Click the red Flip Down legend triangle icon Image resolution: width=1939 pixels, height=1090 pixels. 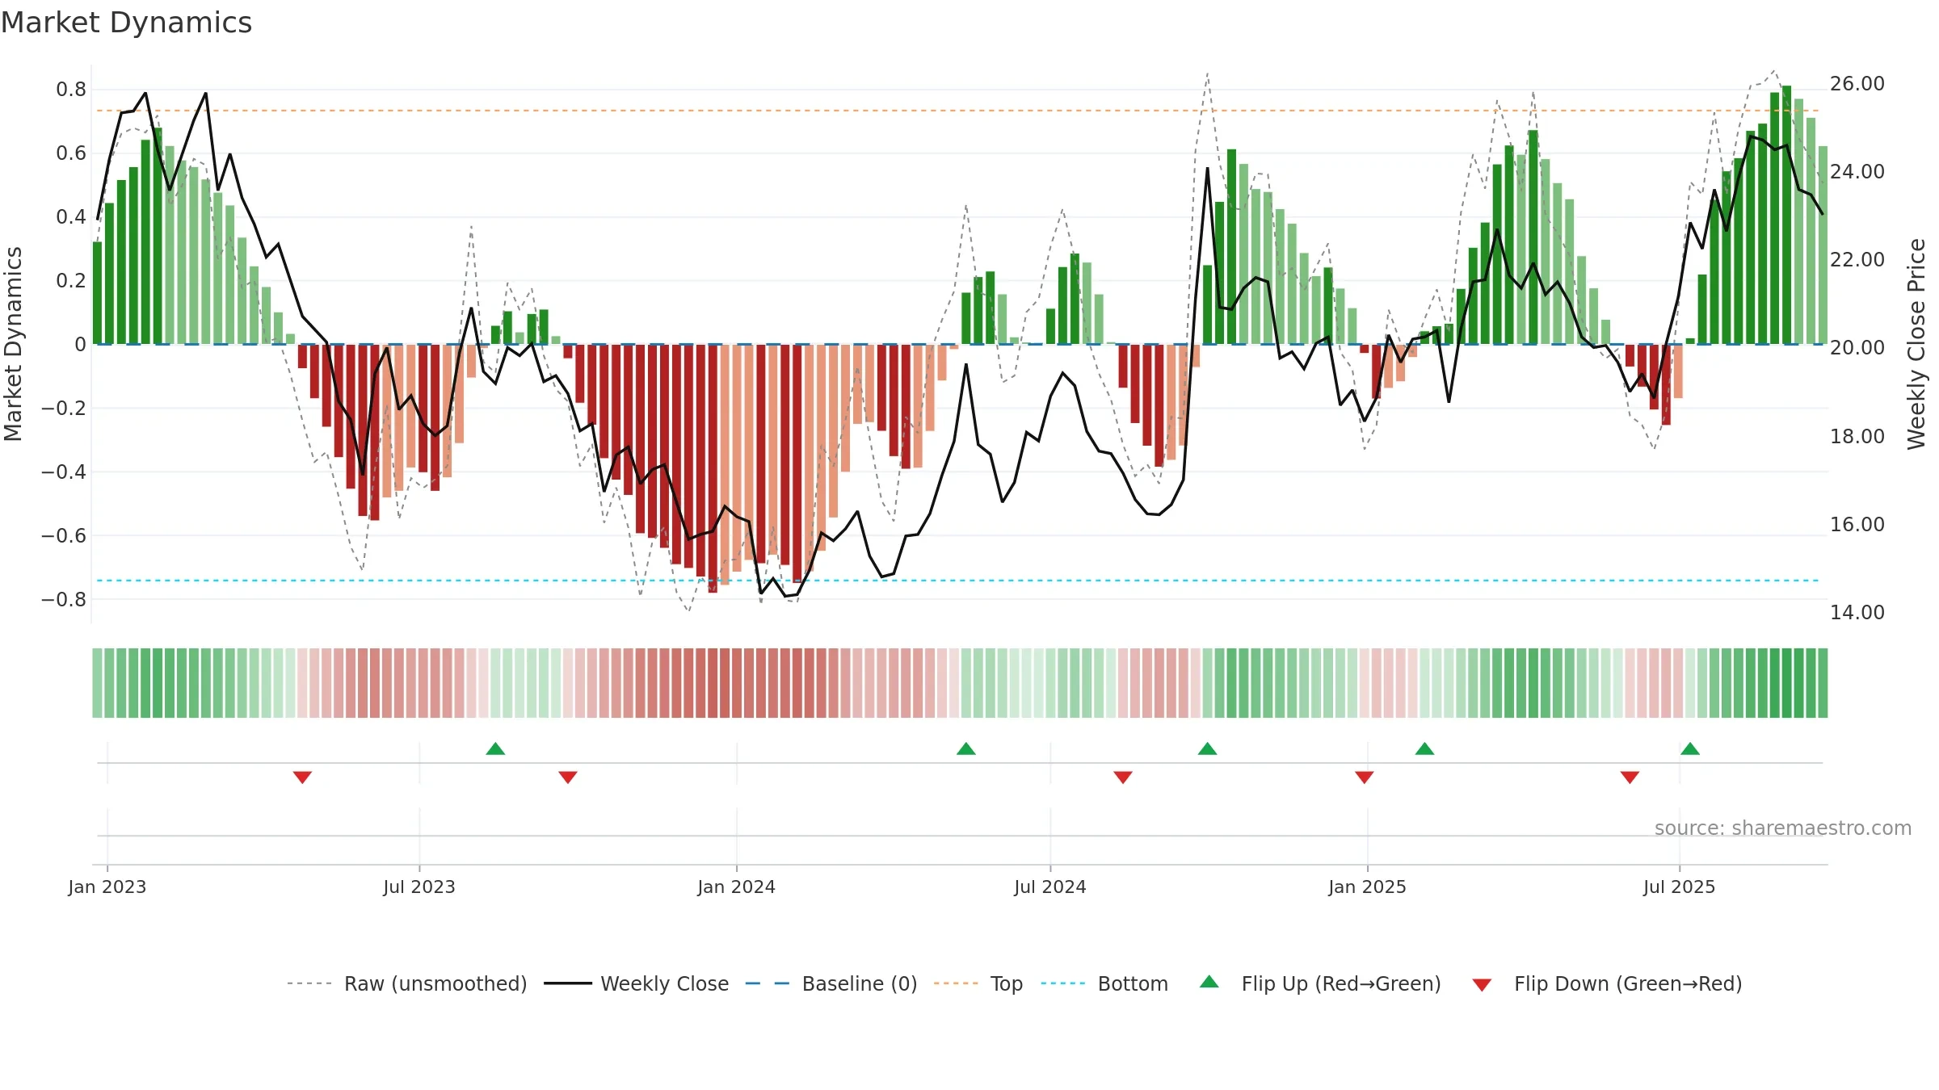(x=1482, y=985)
